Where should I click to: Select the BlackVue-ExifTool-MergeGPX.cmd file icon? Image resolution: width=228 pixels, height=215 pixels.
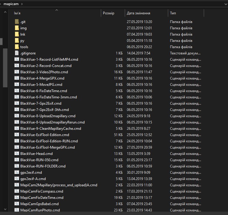[x=17, y=147]
